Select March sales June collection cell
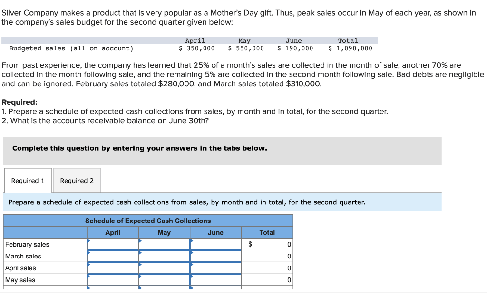 pyautogui.click(x=215, y=256)
